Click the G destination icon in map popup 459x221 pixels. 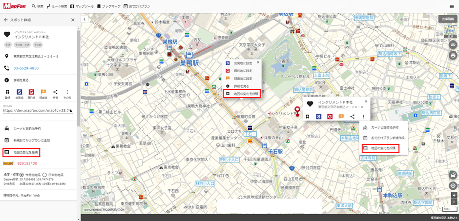pyautogui.click(x=330, y=116)
